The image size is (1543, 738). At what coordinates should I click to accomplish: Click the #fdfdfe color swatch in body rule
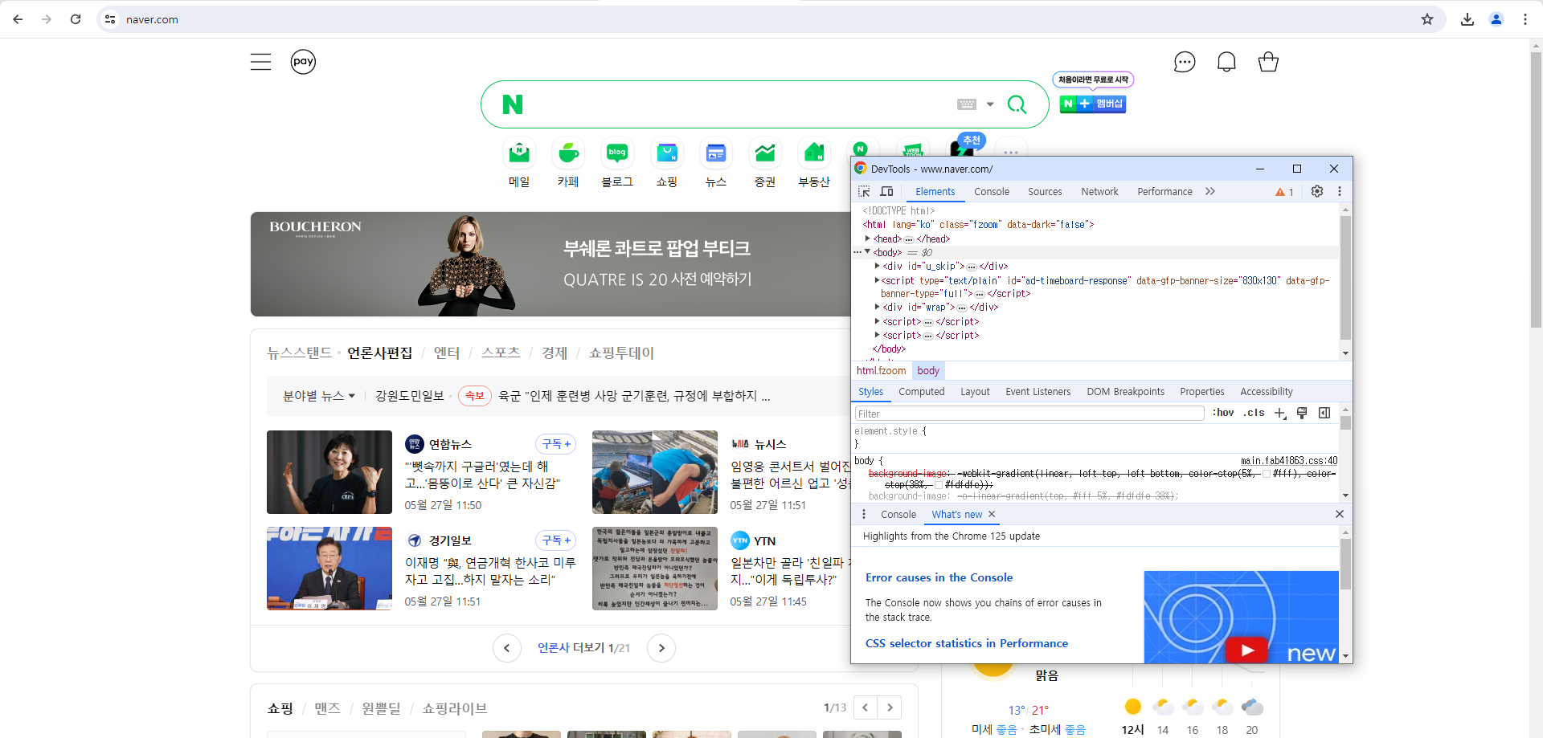pyautogui.click(x=939, y=485)
